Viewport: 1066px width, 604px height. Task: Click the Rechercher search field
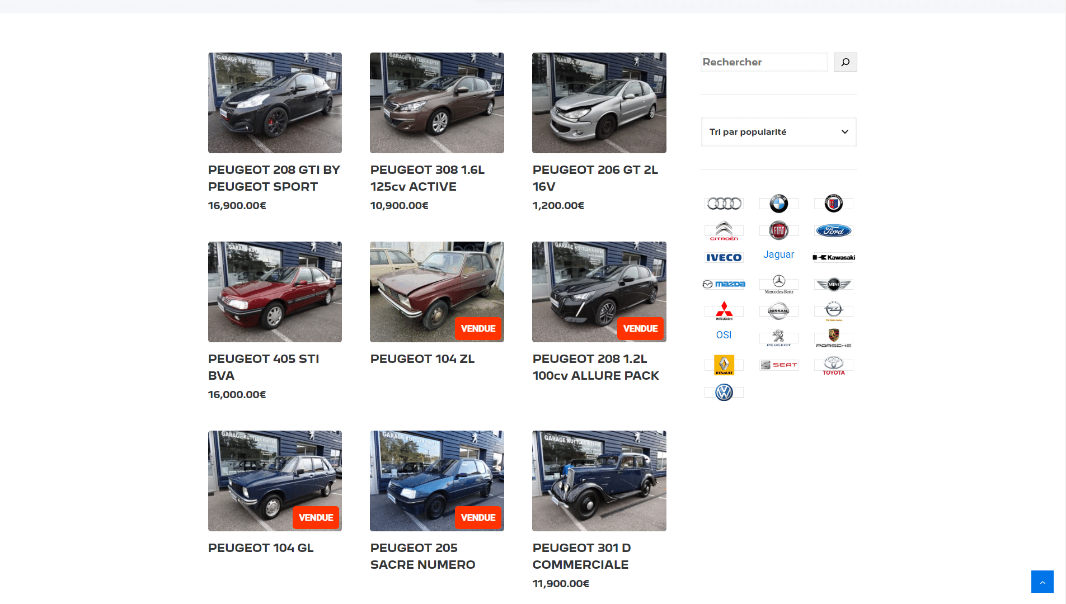pyautogui.click(x=764, y=62)
